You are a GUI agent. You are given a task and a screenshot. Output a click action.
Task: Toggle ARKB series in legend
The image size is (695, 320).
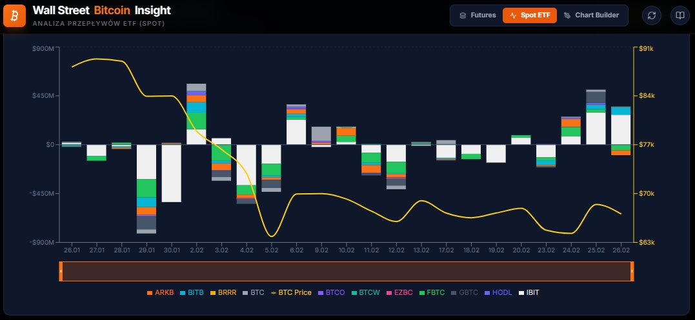161,292
